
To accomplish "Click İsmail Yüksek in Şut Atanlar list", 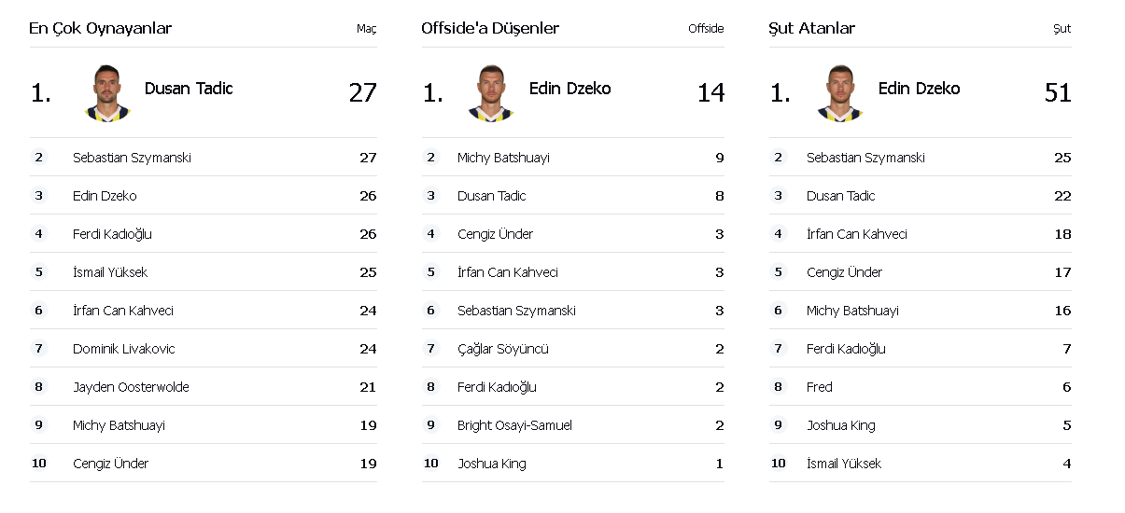I will 844,464.
